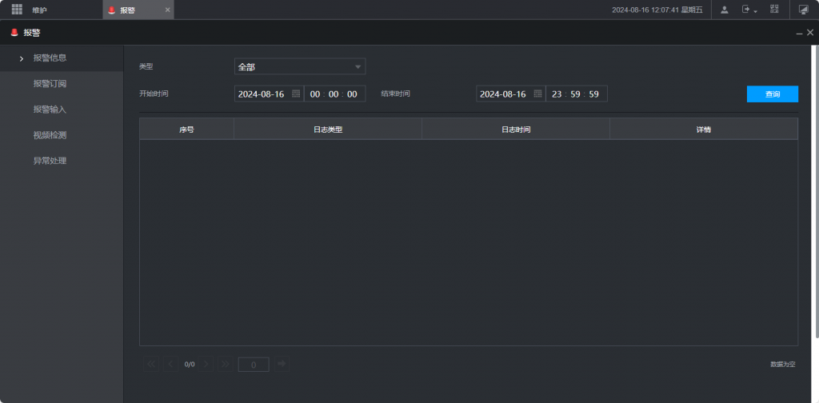
Task: Open the end date calendar picker
Action: (x=537, y=94)
